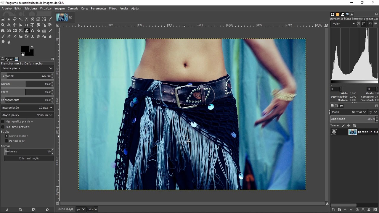Viewport: 379px width, 213px height.
Task: Select the Move tool
Action: (15, 25)
